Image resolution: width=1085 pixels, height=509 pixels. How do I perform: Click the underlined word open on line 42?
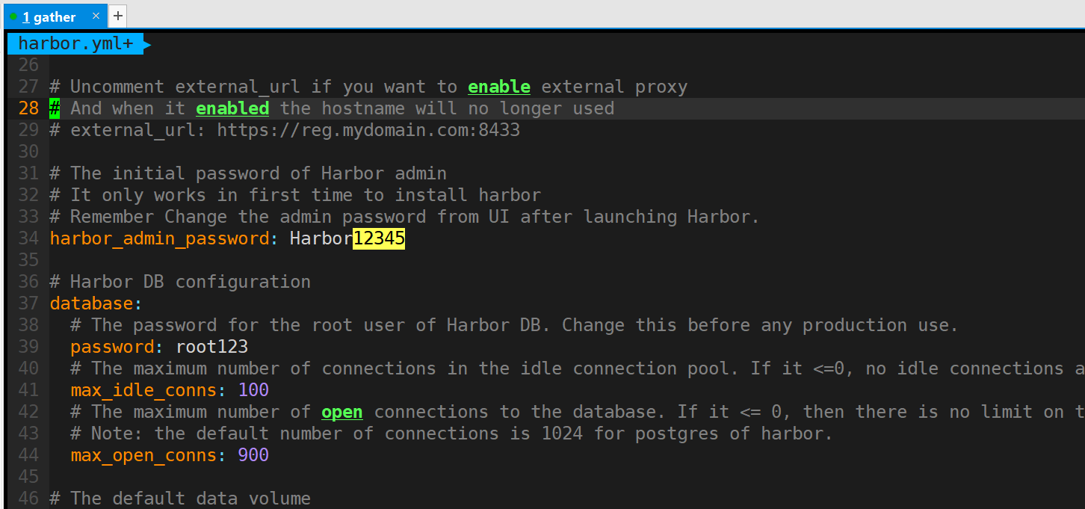tap(341, 411)
